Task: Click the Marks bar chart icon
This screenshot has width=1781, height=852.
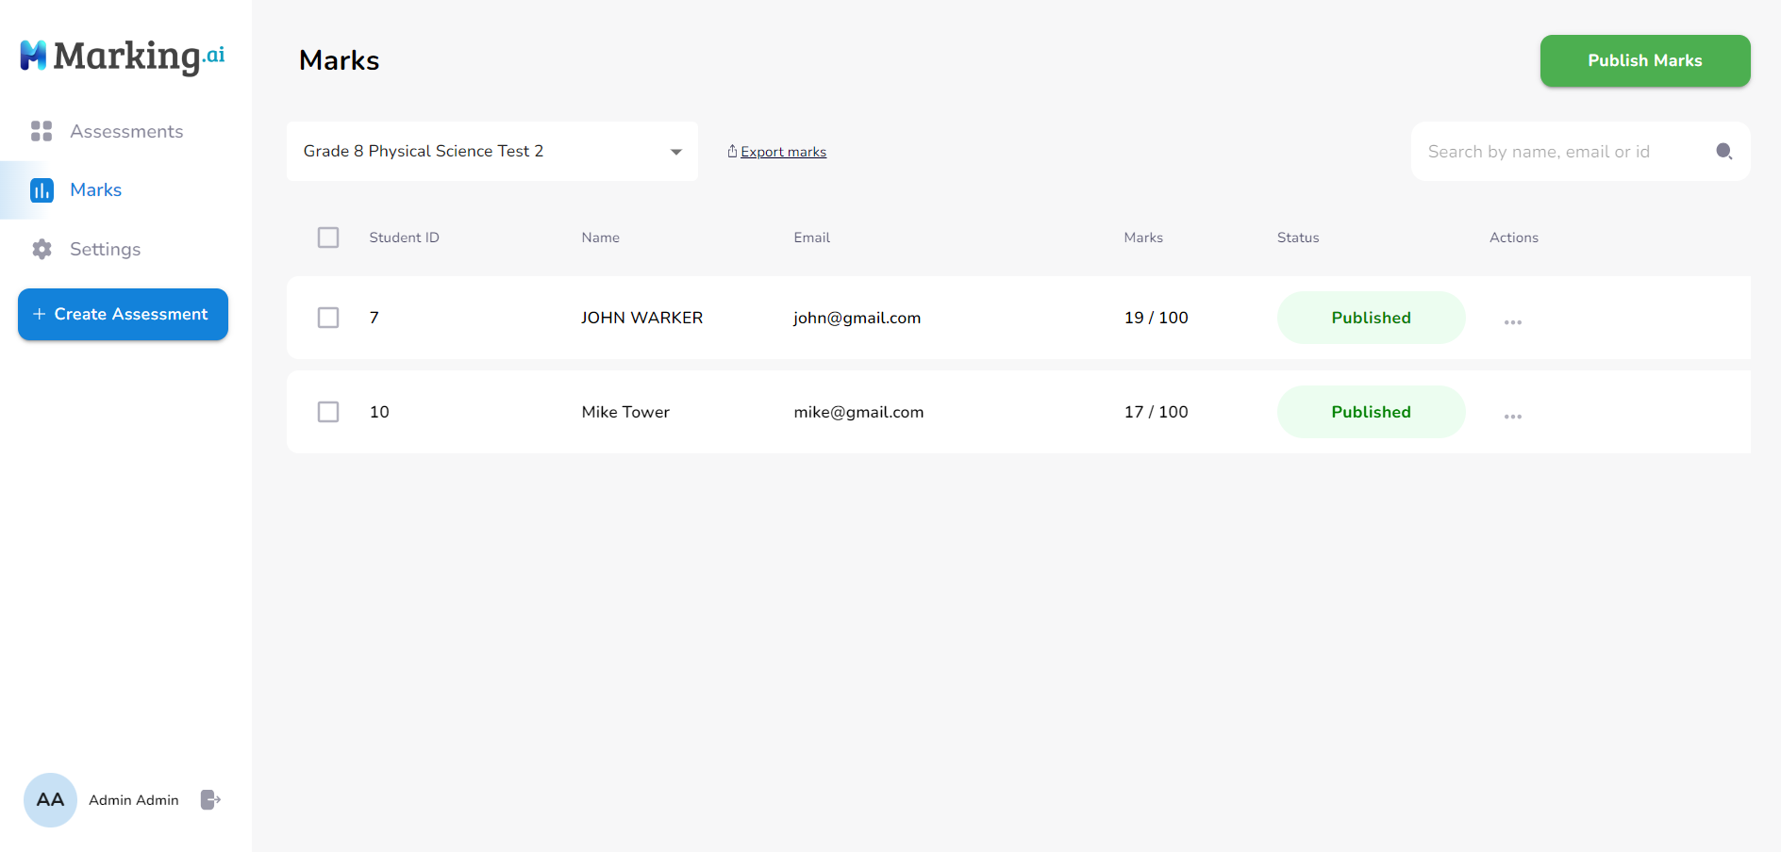Action: 42,190
